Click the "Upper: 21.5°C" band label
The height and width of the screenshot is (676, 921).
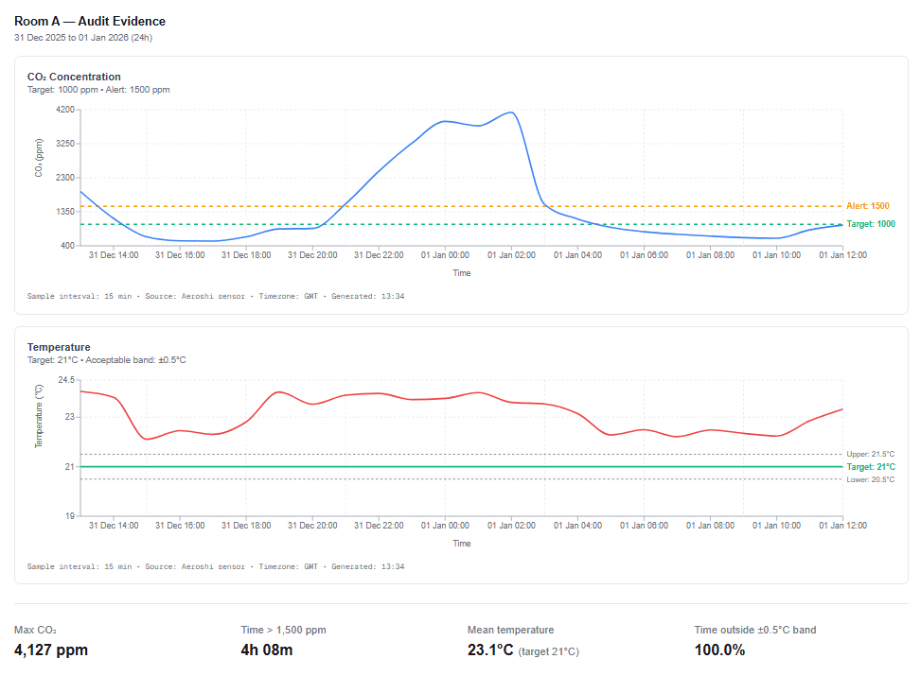(x=870, y=455)
